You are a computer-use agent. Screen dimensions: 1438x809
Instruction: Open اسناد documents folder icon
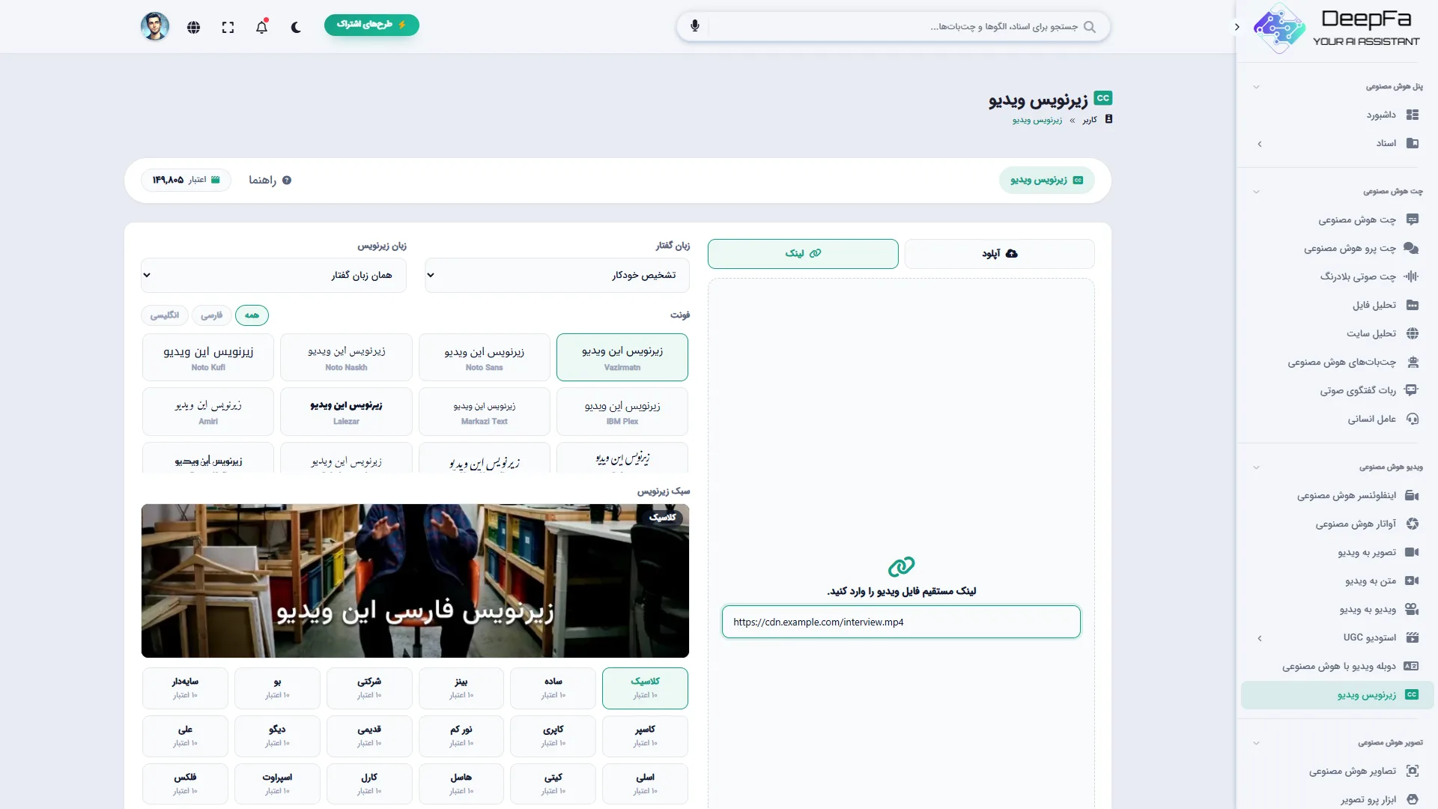pyautogui.click(x=1413, y=143)
